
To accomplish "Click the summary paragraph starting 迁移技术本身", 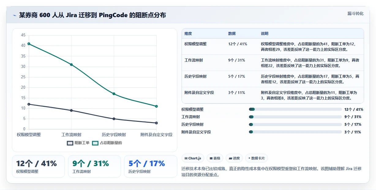I will (x=272, y=172).
